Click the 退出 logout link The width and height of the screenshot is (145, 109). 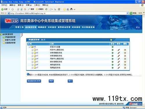click(x=138, y=27)
